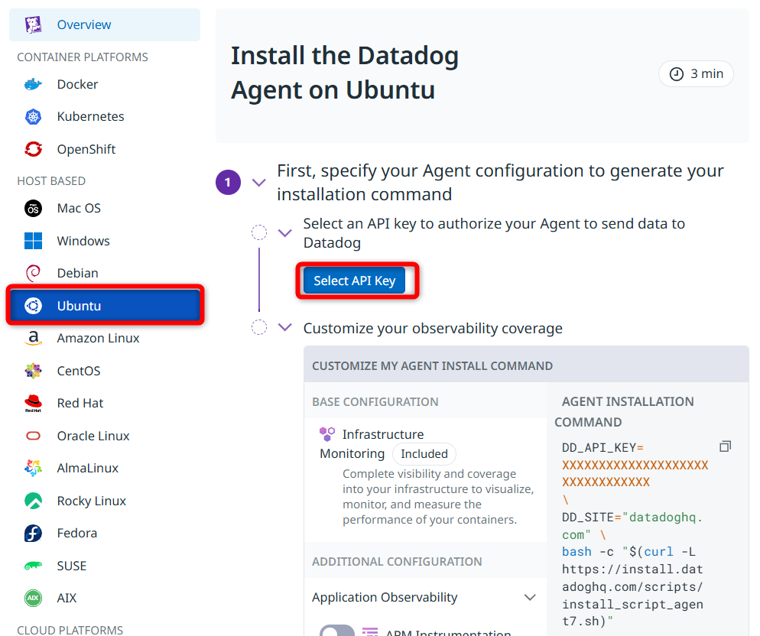Toggle the APM Instrumentation switch
760x636 pixels.
click(337, 631)
